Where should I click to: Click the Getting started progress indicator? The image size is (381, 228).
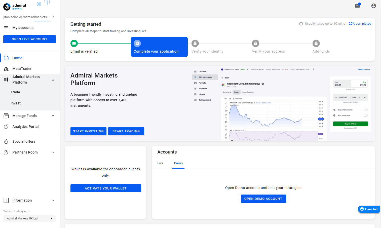[360, 23]
